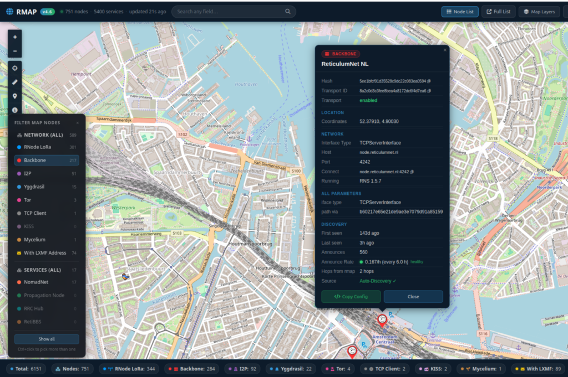Toggle the Backbone filter
This screenshot has width=568, height=377.
tap(47, 160)
